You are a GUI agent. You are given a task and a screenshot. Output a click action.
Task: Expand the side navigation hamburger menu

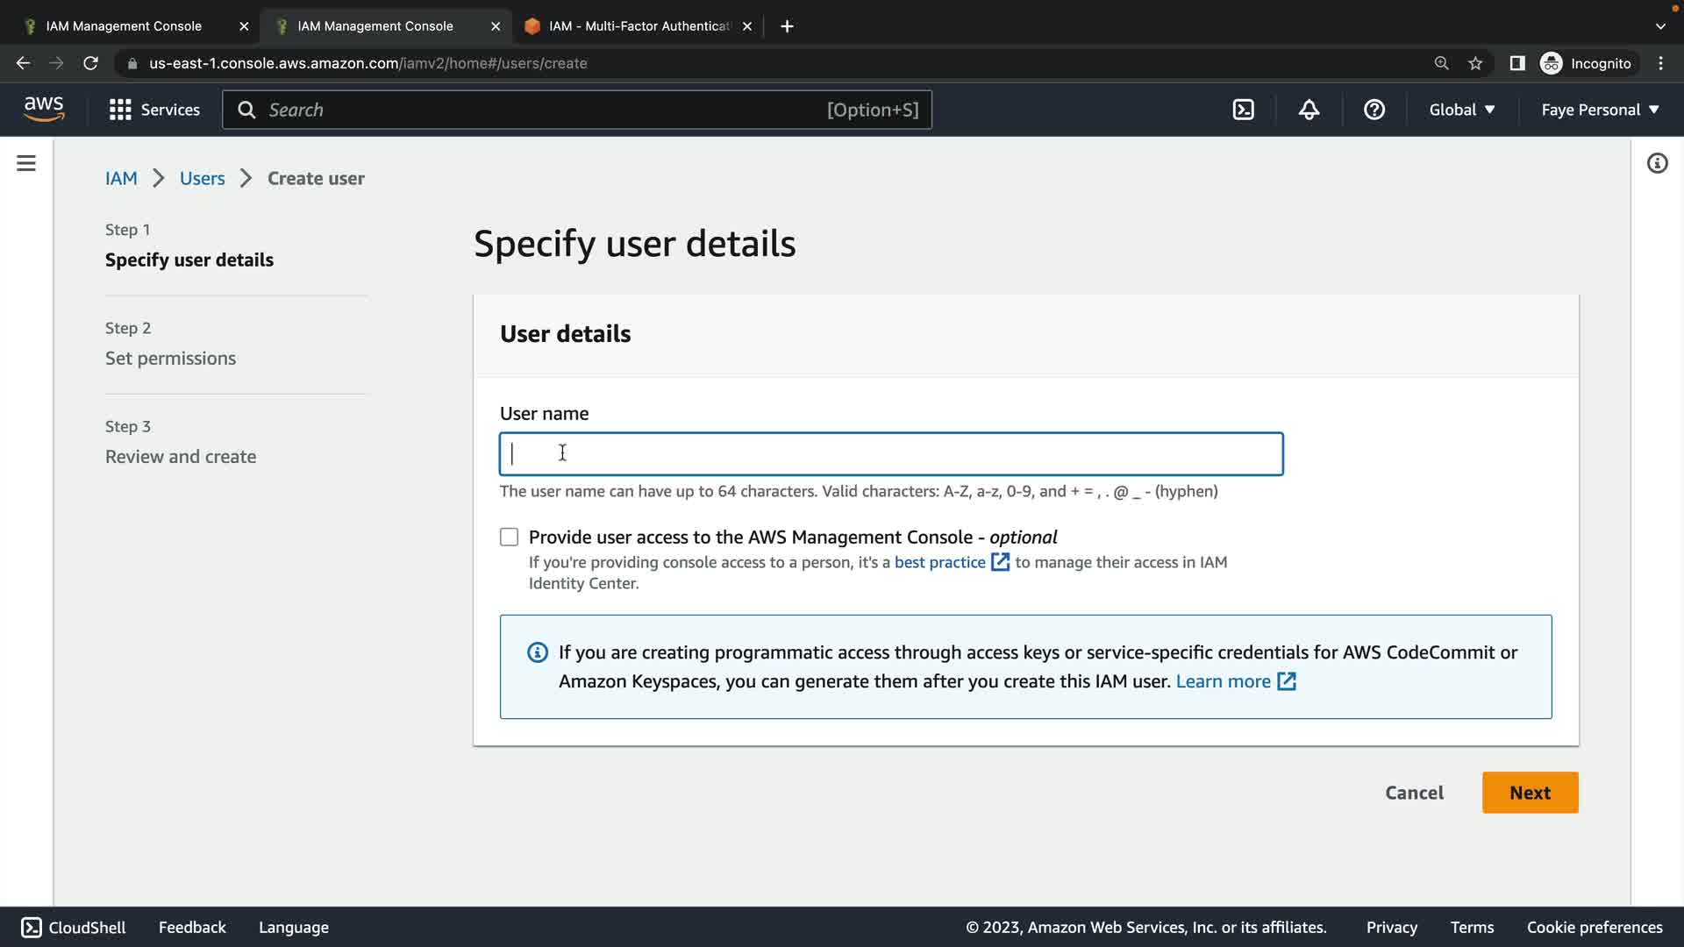pos(26,163)
